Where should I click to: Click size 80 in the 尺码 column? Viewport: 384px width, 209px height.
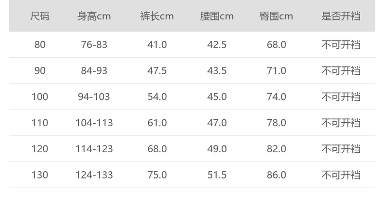click(40, 45)
